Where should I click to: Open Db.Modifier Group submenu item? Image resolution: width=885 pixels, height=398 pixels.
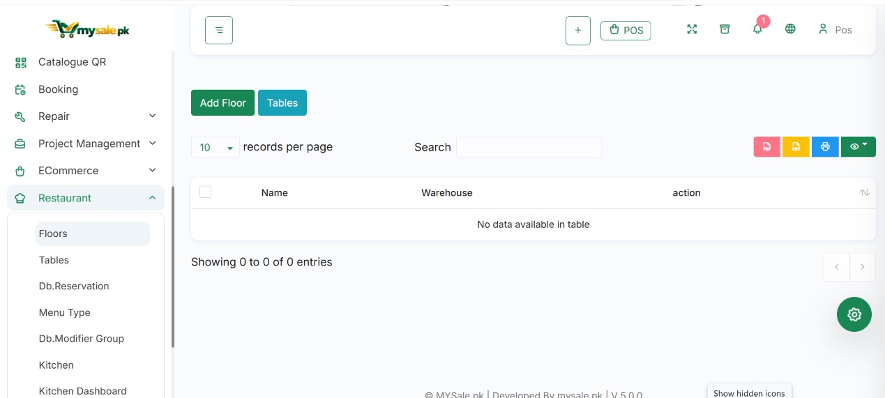[82, 339]
